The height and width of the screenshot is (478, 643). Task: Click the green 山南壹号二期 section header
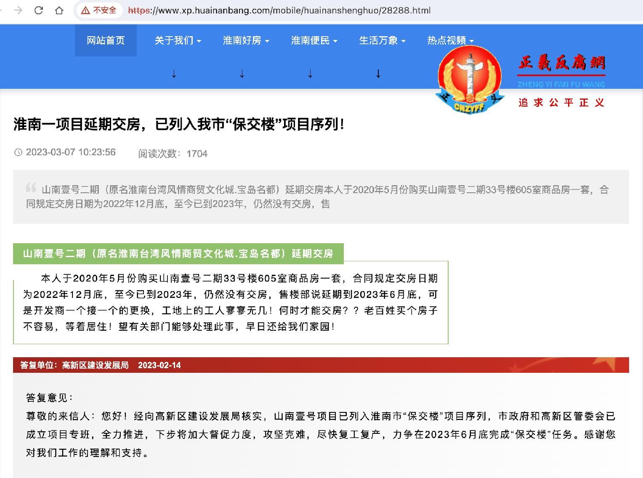coord(177,254)
